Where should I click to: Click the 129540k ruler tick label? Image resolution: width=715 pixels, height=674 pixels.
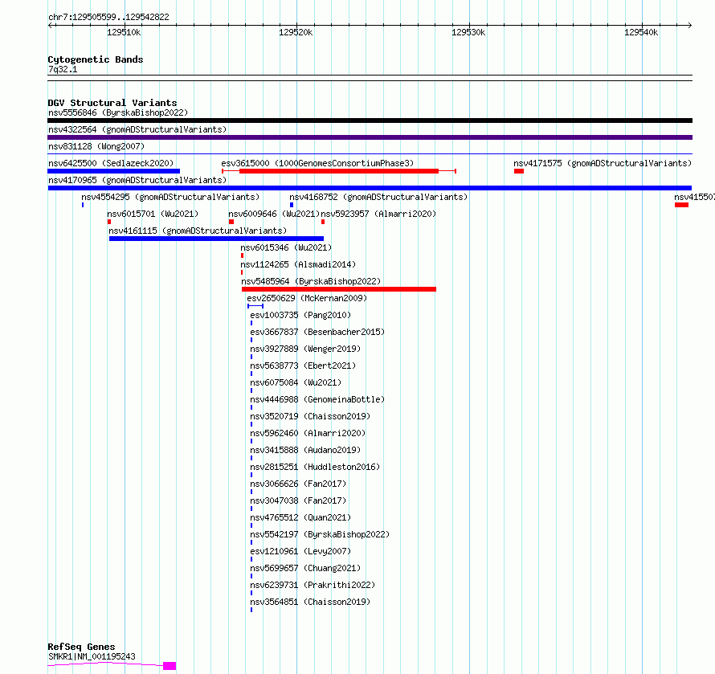pos(641,32)
